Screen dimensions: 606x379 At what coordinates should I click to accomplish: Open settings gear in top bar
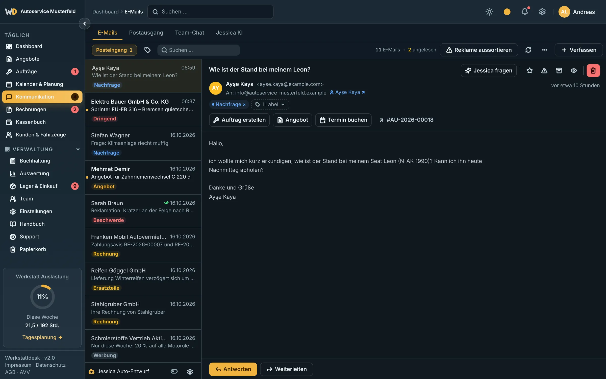pyautogui.click(x=542, y=12)
